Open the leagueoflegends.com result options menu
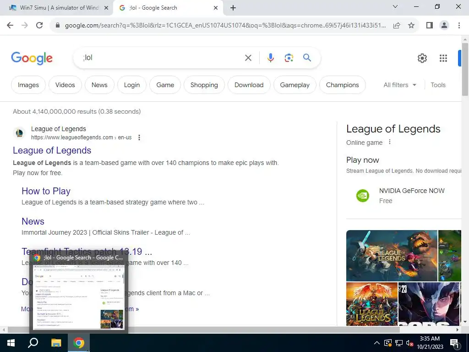The width and height of the screenshot is (469, 352). [x=139, y=137]
